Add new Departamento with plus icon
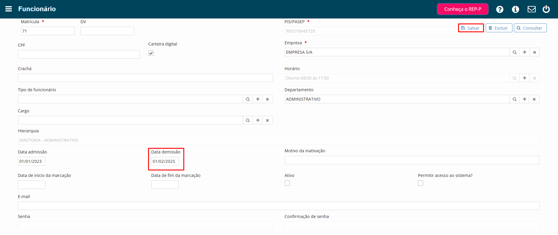This screenshot has height=235, width=558. pyautogui.click(x=525, y=99)
